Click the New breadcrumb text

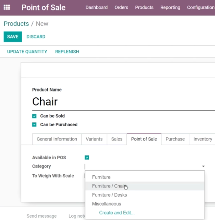[42, 24]
